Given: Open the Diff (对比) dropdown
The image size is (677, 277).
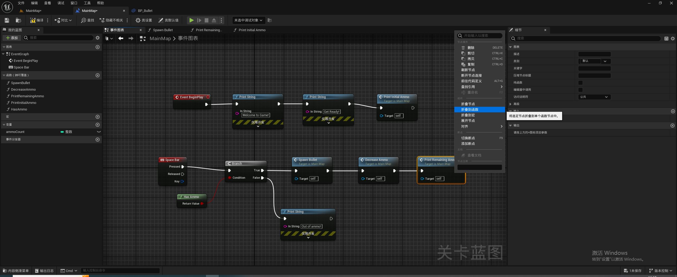Looking at the screenshot, I should point(63,20).
